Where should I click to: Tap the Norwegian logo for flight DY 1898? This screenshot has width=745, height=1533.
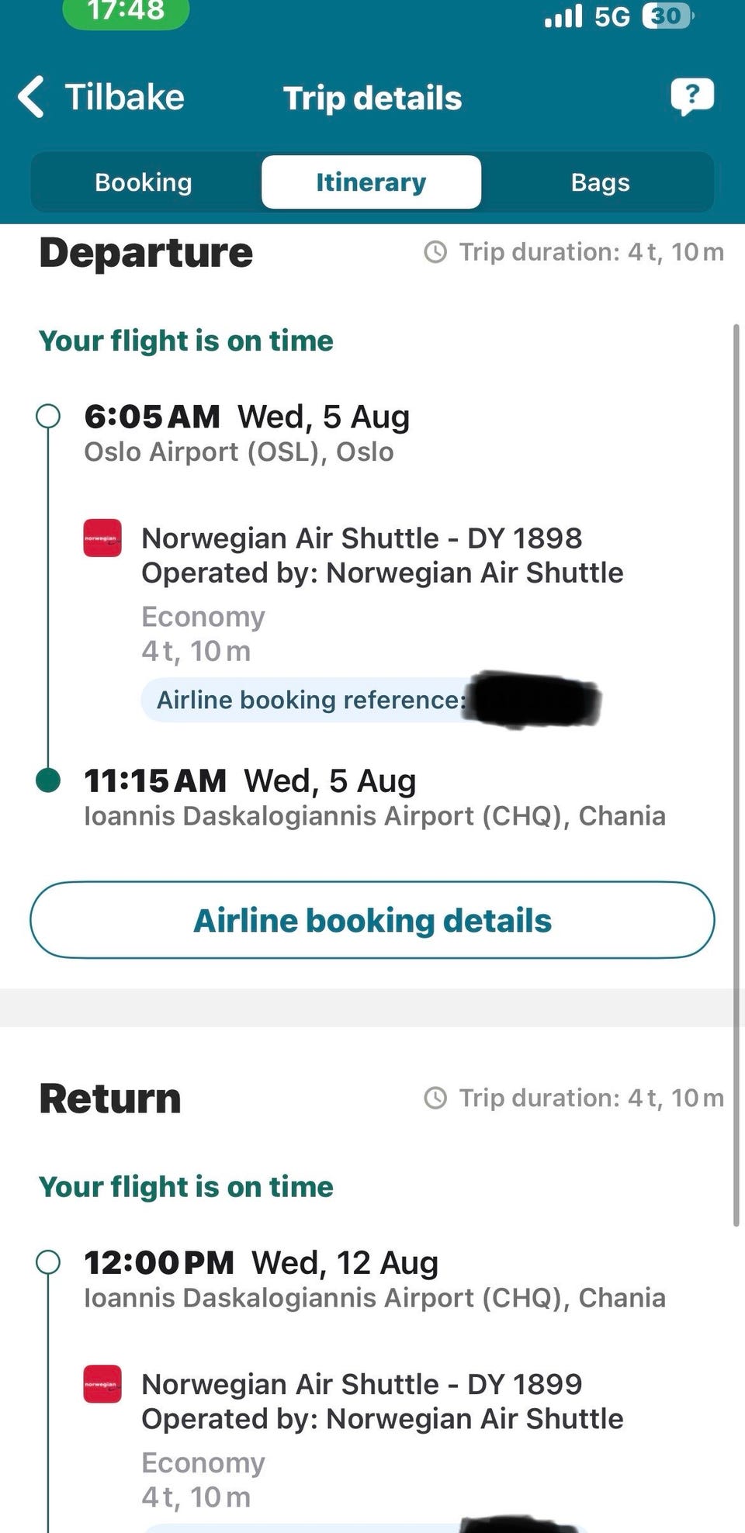point(102,538)
